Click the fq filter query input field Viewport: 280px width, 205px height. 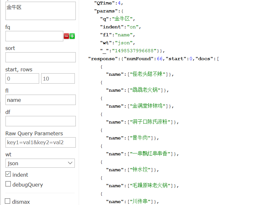point(34,36)
